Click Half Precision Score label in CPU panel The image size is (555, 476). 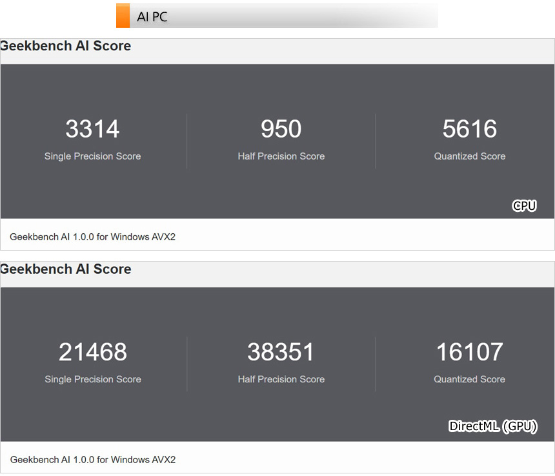[281, 156]
